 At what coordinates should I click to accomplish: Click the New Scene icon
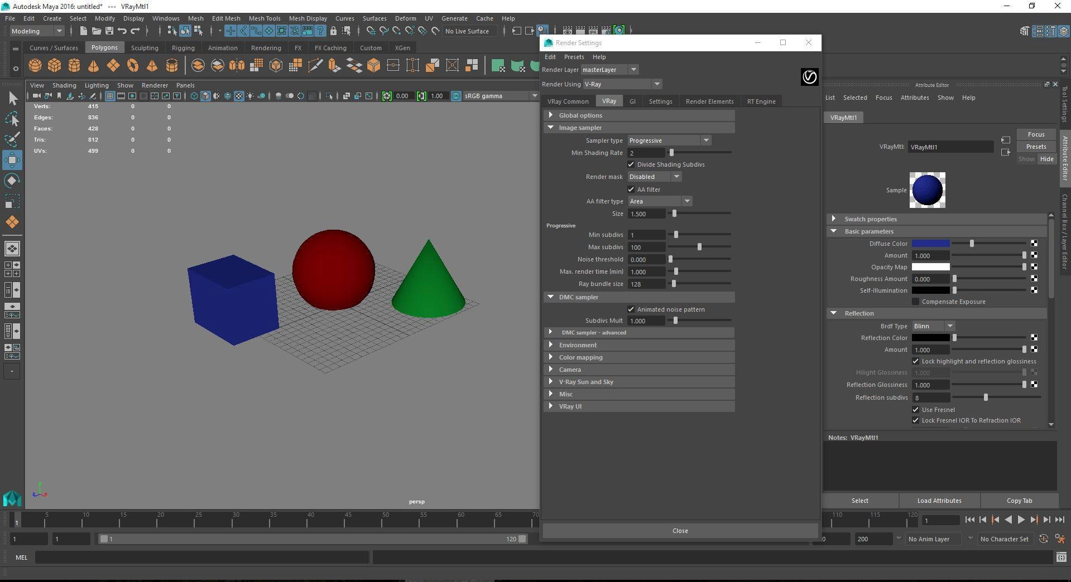[x=83, y=31]
